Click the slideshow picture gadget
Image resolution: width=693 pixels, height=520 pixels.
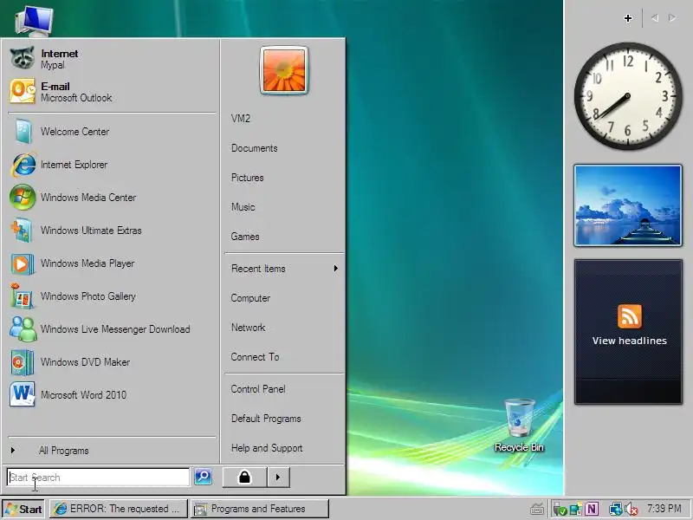coord(627,205)
